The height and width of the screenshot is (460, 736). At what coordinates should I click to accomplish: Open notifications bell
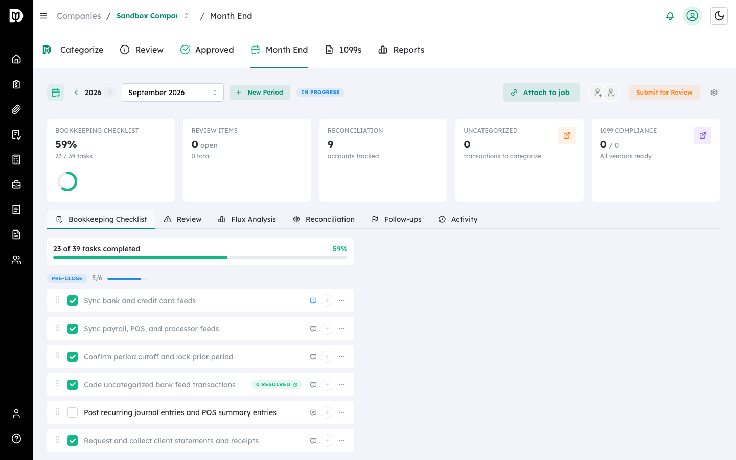pyautogui.click(x=670, y=16)
